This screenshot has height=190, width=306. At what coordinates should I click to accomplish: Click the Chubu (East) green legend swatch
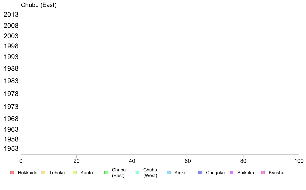coord(106,173)
